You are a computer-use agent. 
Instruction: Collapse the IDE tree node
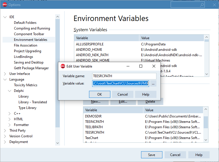click(x=5, y=17)
